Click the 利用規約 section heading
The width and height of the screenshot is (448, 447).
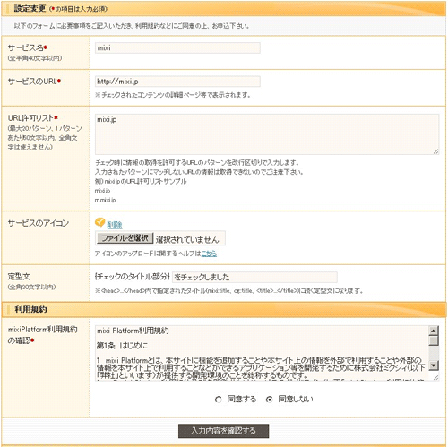tap(30, 309)
